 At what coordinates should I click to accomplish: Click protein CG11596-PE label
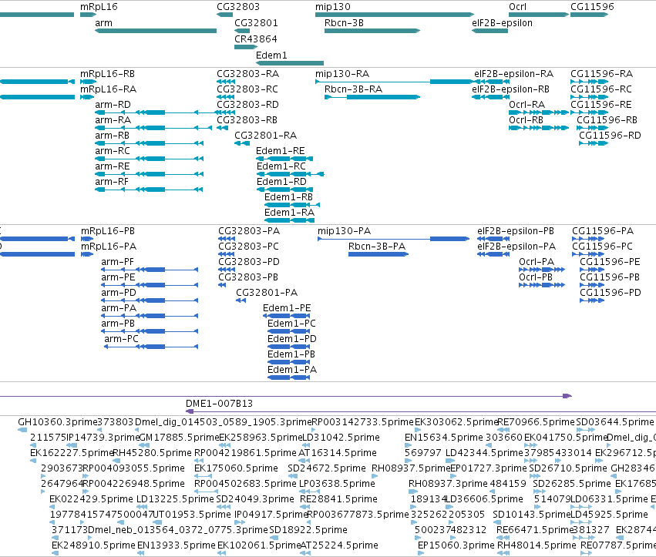(x=610, y=262)
